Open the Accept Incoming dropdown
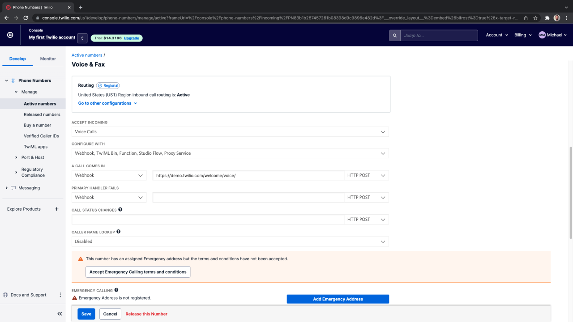 pos(230,132)
